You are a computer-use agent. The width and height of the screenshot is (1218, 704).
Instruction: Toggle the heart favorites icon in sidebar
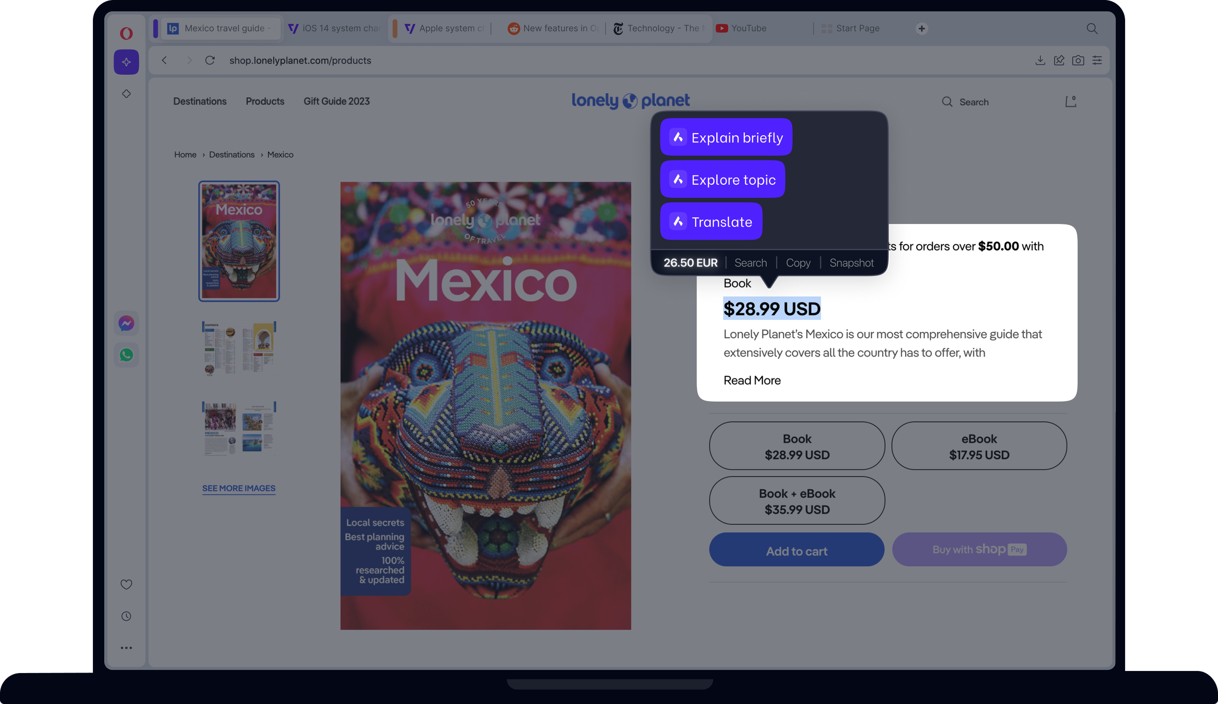(x=126, y=584)
